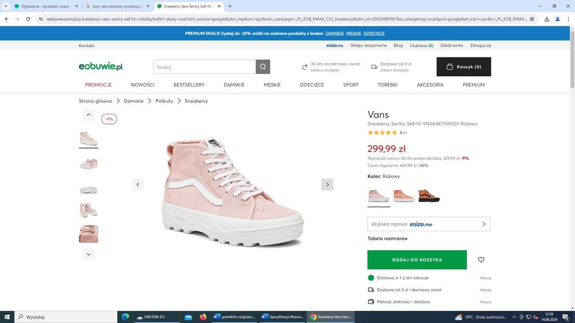The height and width of the screenshot is (323, 575).
Task: Bookmark this page with star icon
Action: 532,19
